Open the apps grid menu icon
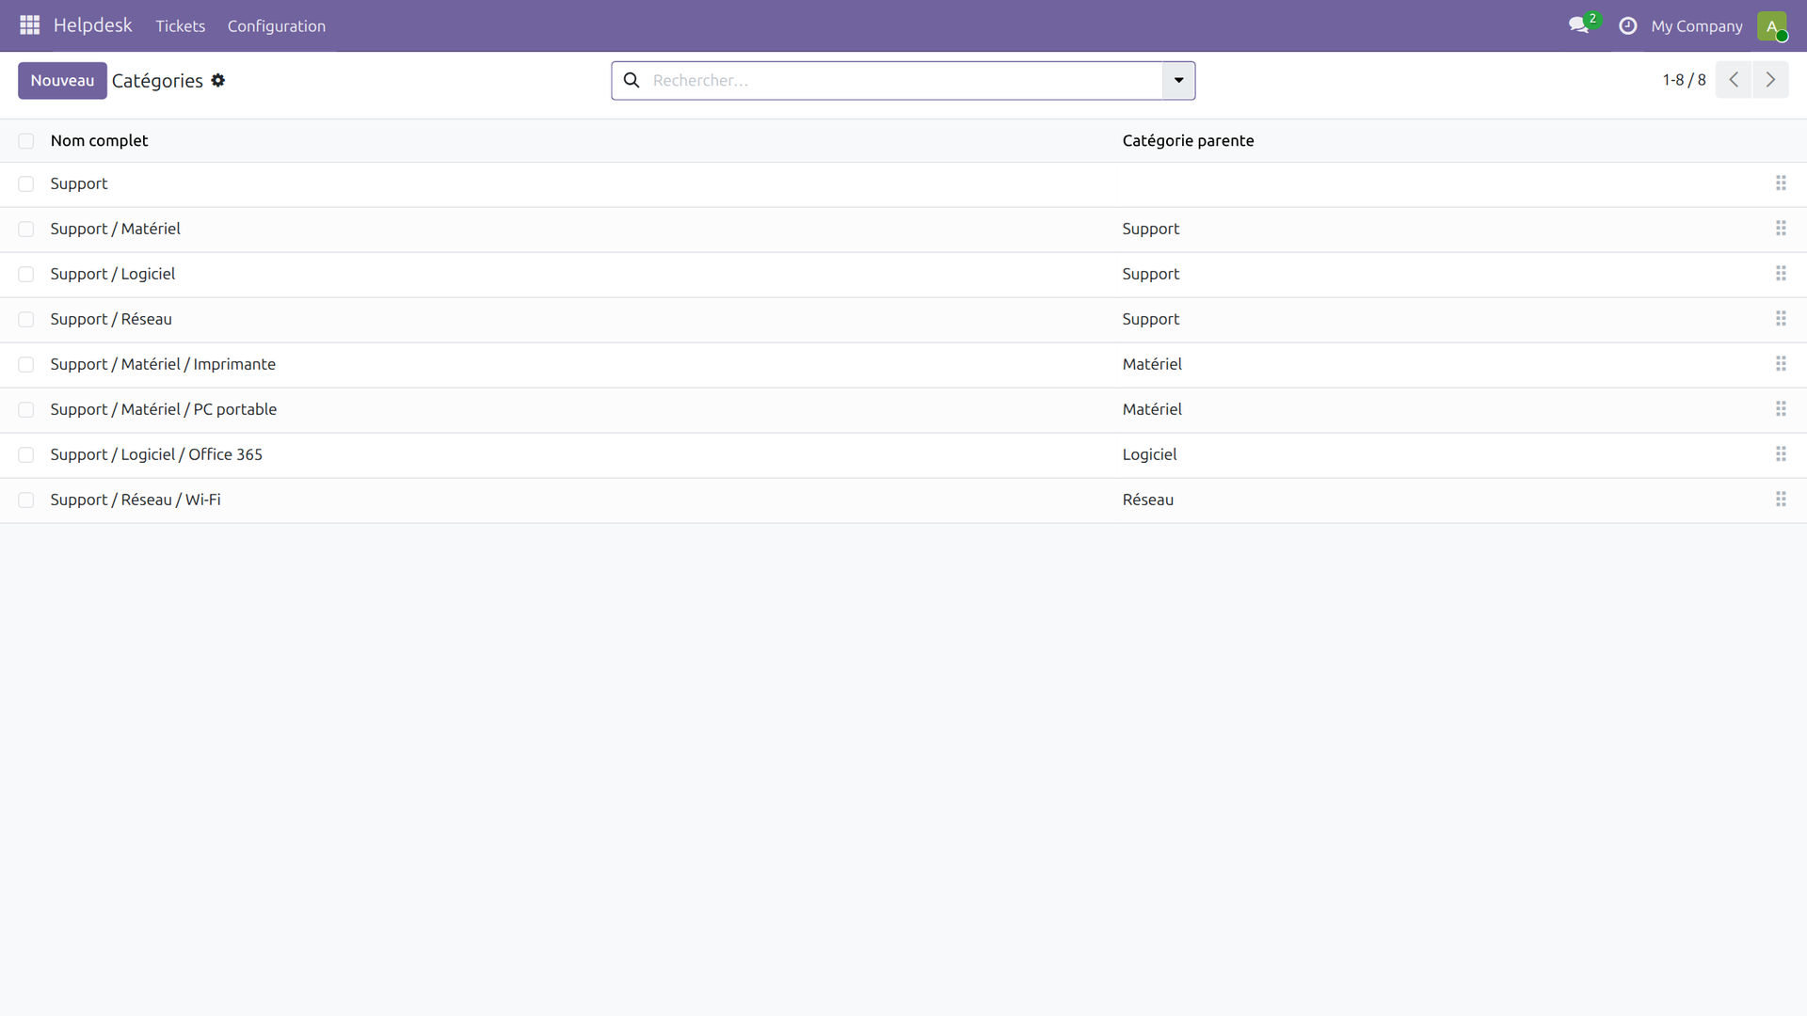1807x1016 pixels. 29,25
